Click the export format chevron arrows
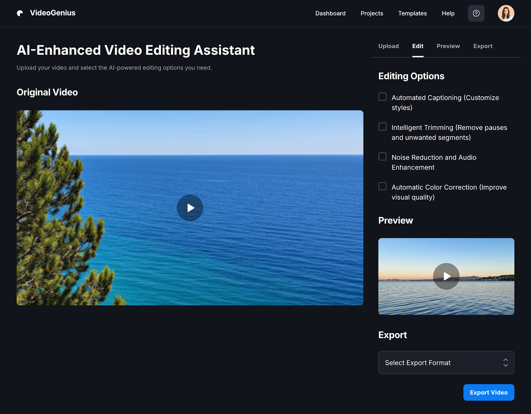 (505, 363)
